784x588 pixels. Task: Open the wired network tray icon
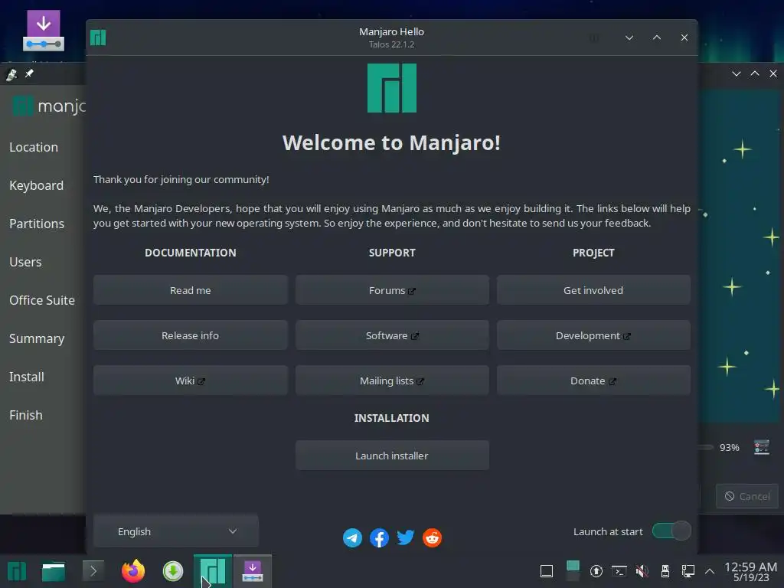[688, 571]
